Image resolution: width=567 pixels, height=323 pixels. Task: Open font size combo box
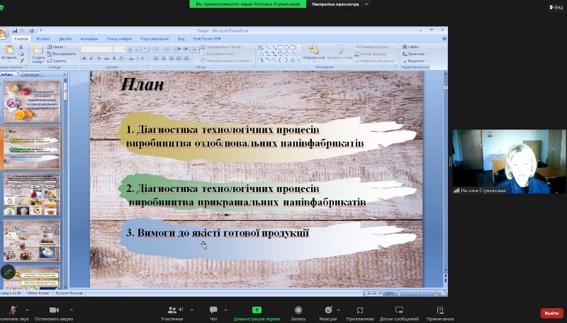click(119, 50)
